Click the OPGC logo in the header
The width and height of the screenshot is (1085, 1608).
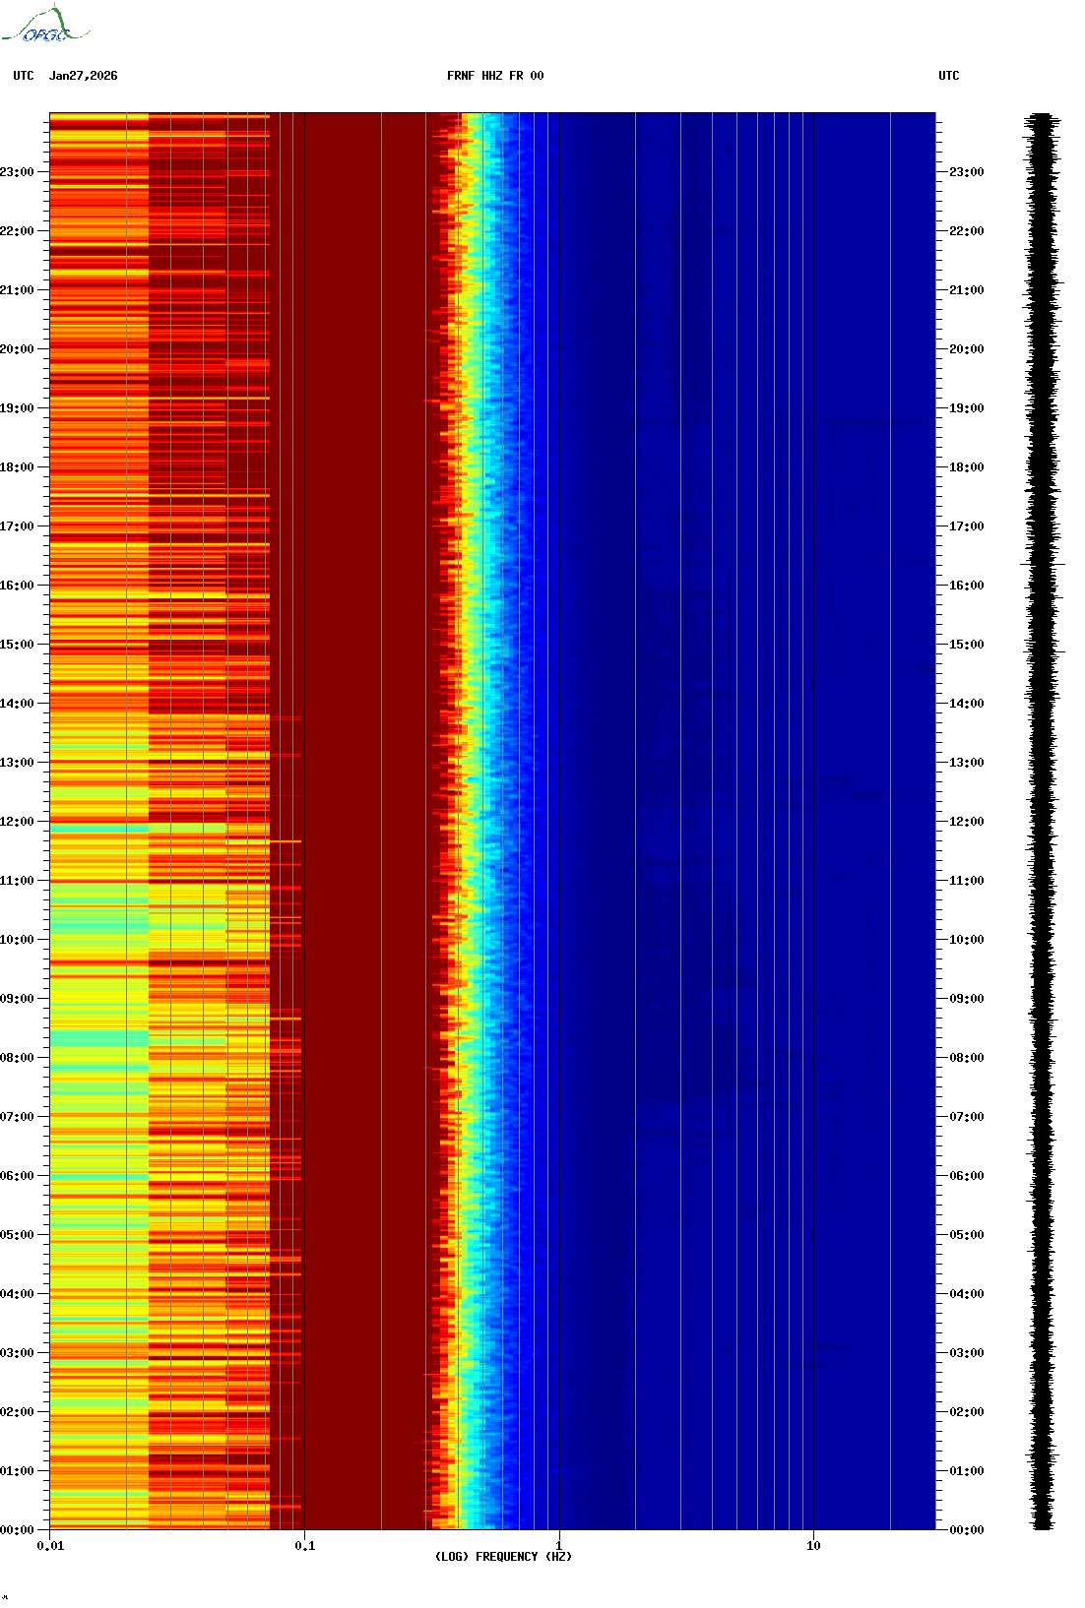[x=45, y=26]
